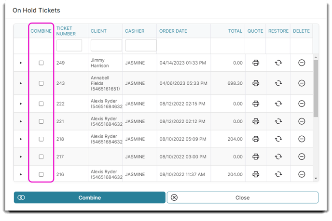This screenshot has height=221, width=332.
Task: Restore ticket 218
Action: (x=278, y=139)
